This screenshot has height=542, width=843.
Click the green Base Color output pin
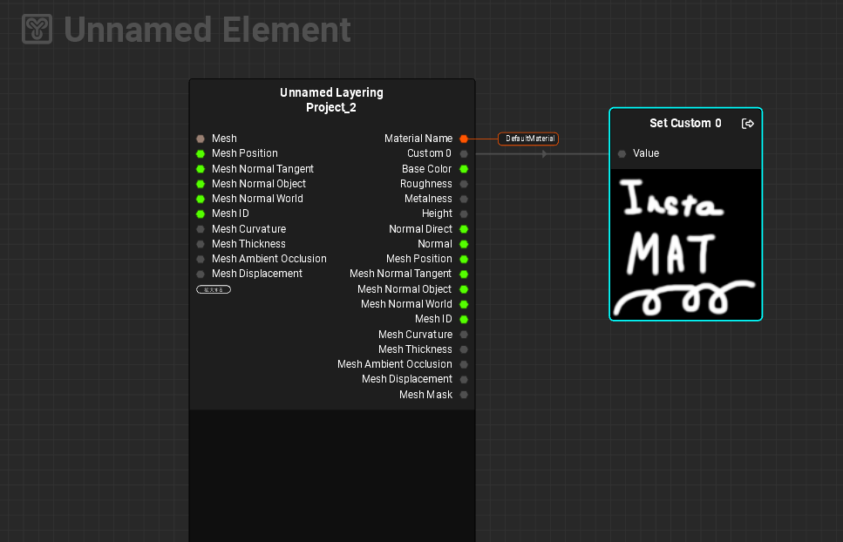[464, 169]
